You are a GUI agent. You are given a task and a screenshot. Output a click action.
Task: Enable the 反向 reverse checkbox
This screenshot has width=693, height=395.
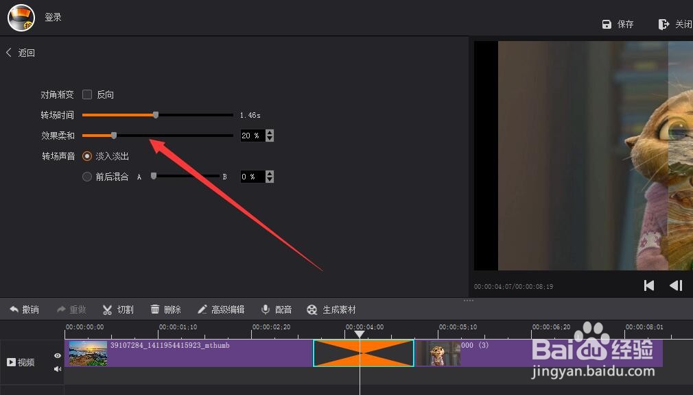coord(87,94)
